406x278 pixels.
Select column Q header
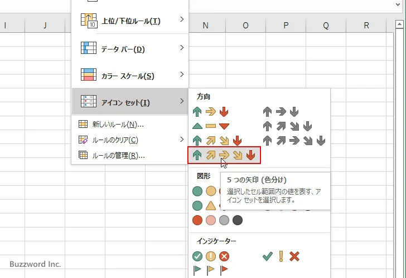click(326, 26)
